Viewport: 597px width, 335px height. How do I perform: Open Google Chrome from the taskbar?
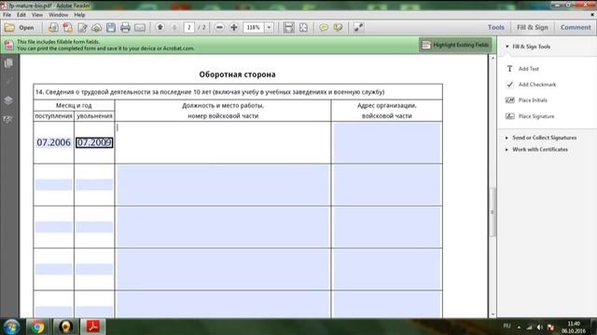coord(37,327)
